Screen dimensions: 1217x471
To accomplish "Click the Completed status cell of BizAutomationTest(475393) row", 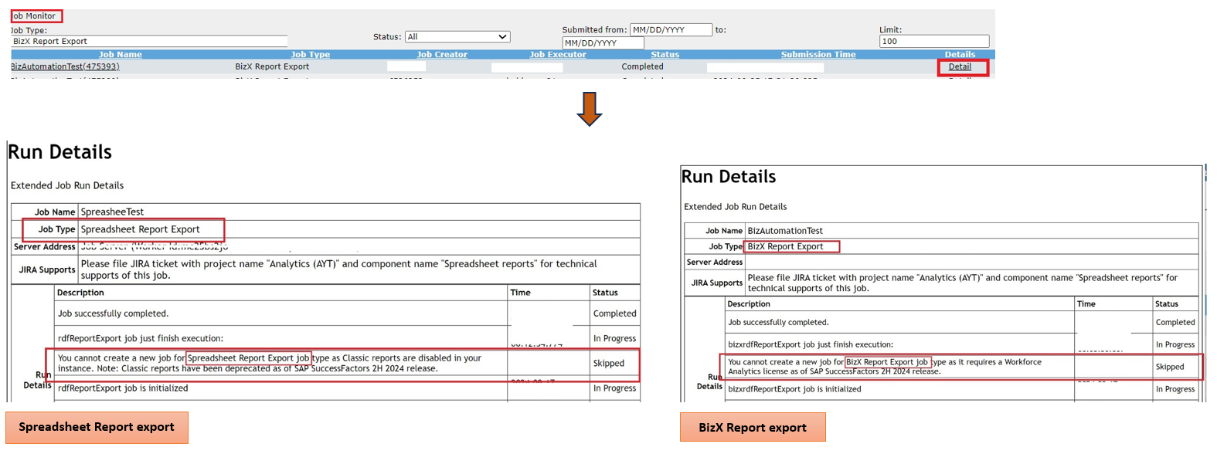I will pyautogui.click(x=643, y=66).
